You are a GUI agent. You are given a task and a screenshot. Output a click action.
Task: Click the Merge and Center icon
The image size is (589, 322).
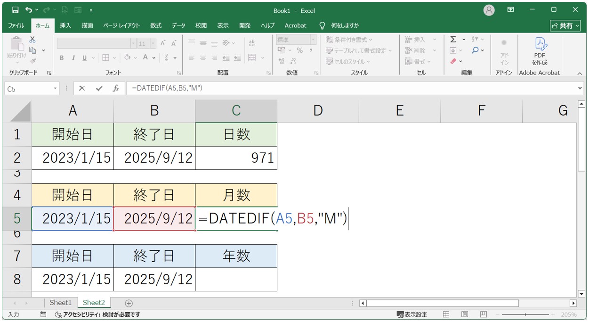pyautogui.click(x=252, y=58)
